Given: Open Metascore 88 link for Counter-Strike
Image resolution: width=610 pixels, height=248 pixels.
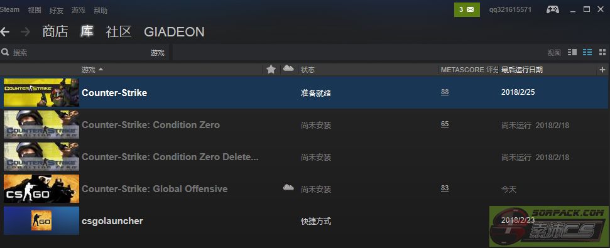Looking at the screenshot, I should coord(445,92).
